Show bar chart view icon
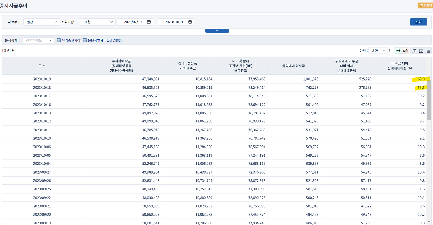 coord(421,51)
